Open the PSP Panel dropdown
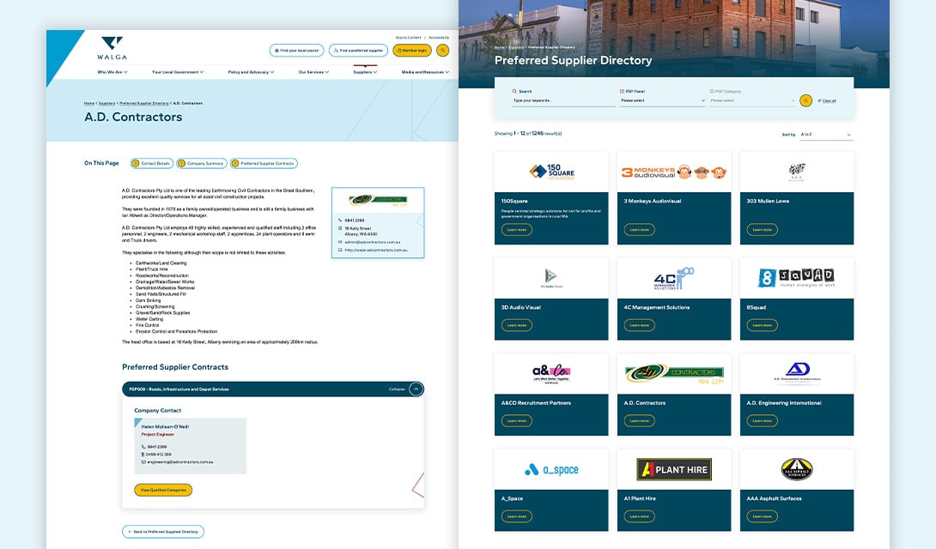 [x=663, y=100]
